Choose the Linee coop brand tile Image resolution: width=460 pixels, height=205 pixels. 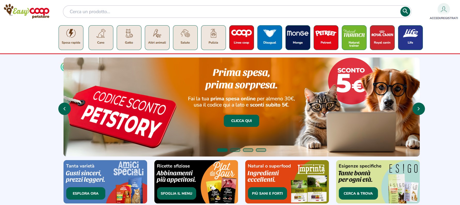[x=242, y=38]
